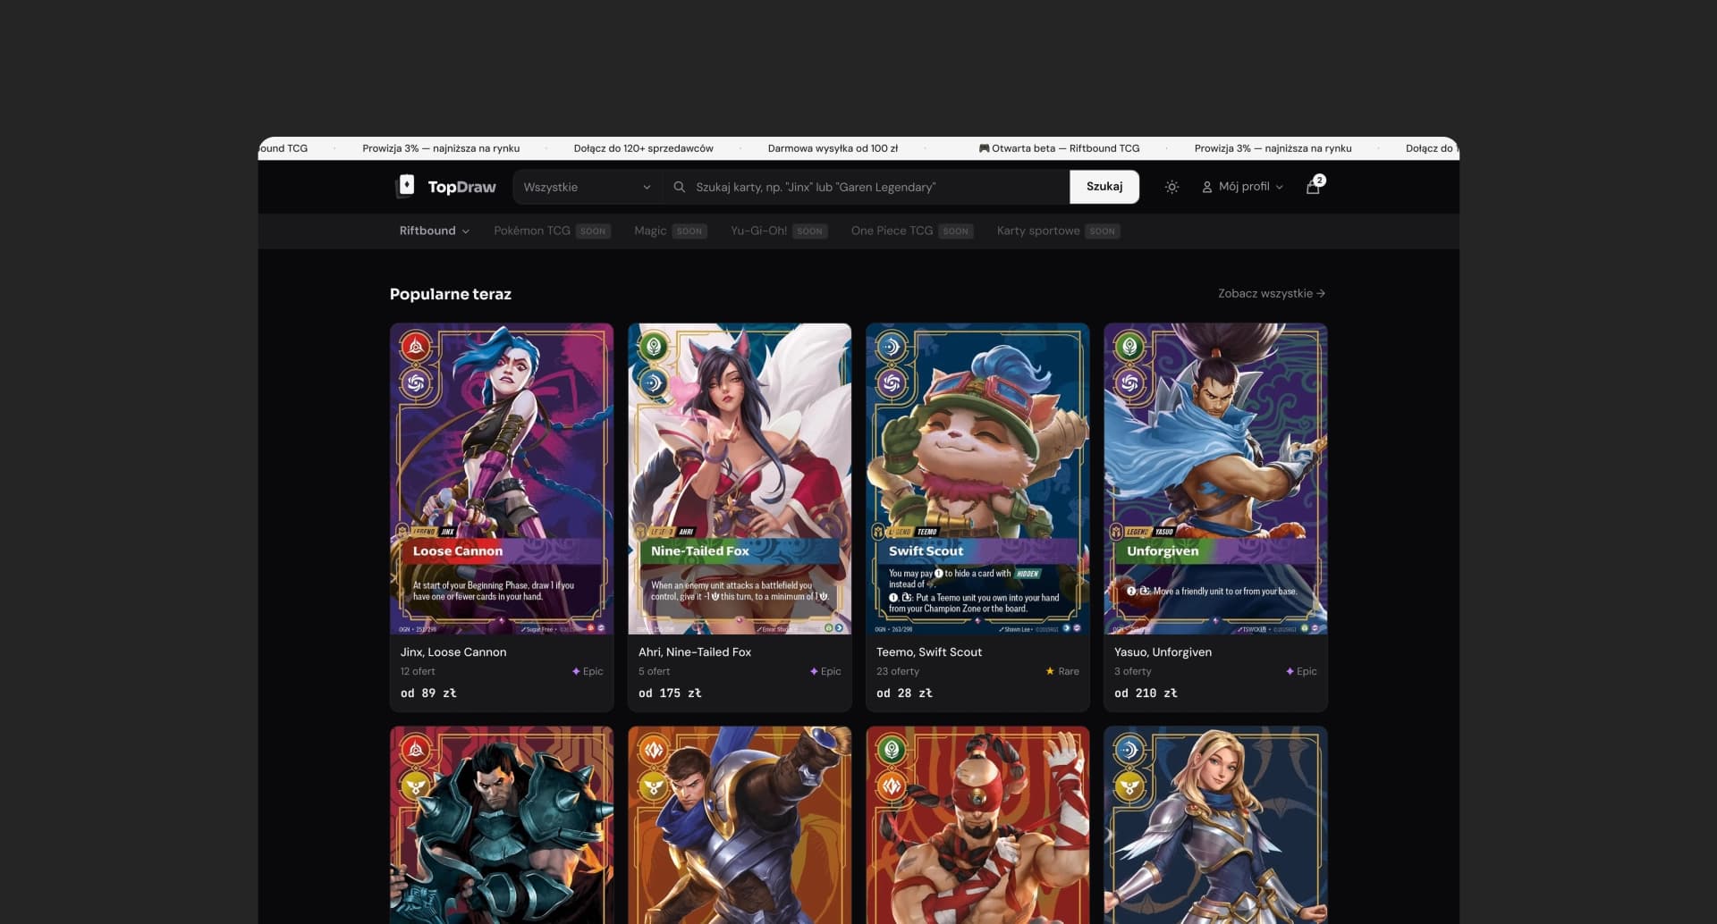
Task: Click the green rune icon on Ahri card
Action: [x=654, y=347]
